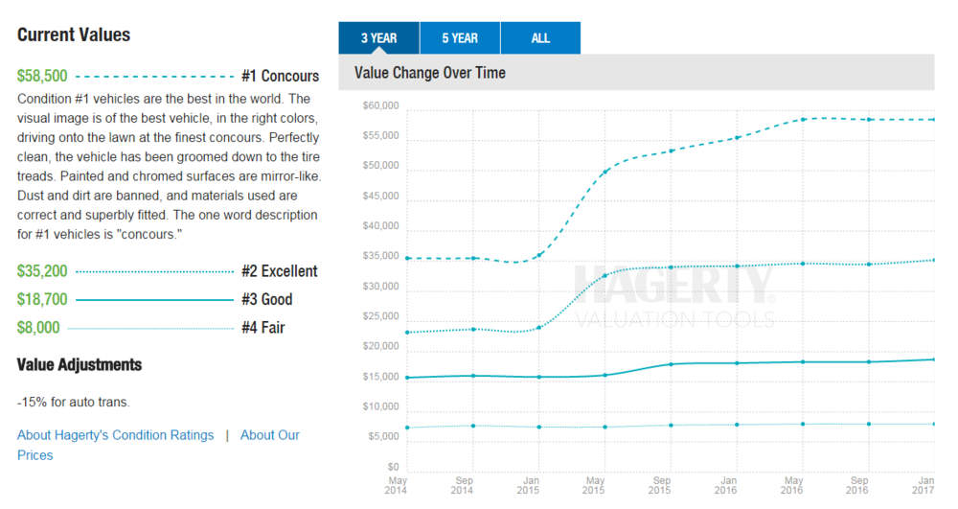Select Good line data point at Sep 2015
Viewport: 958px width, 509px height.
click(x=671, y=364)
